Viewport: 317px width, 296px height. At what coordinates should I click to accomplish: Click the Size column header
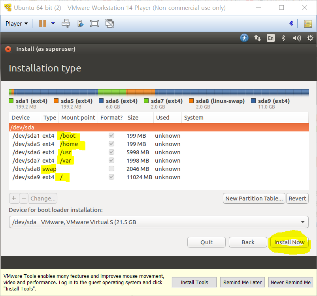coord(133,118)
